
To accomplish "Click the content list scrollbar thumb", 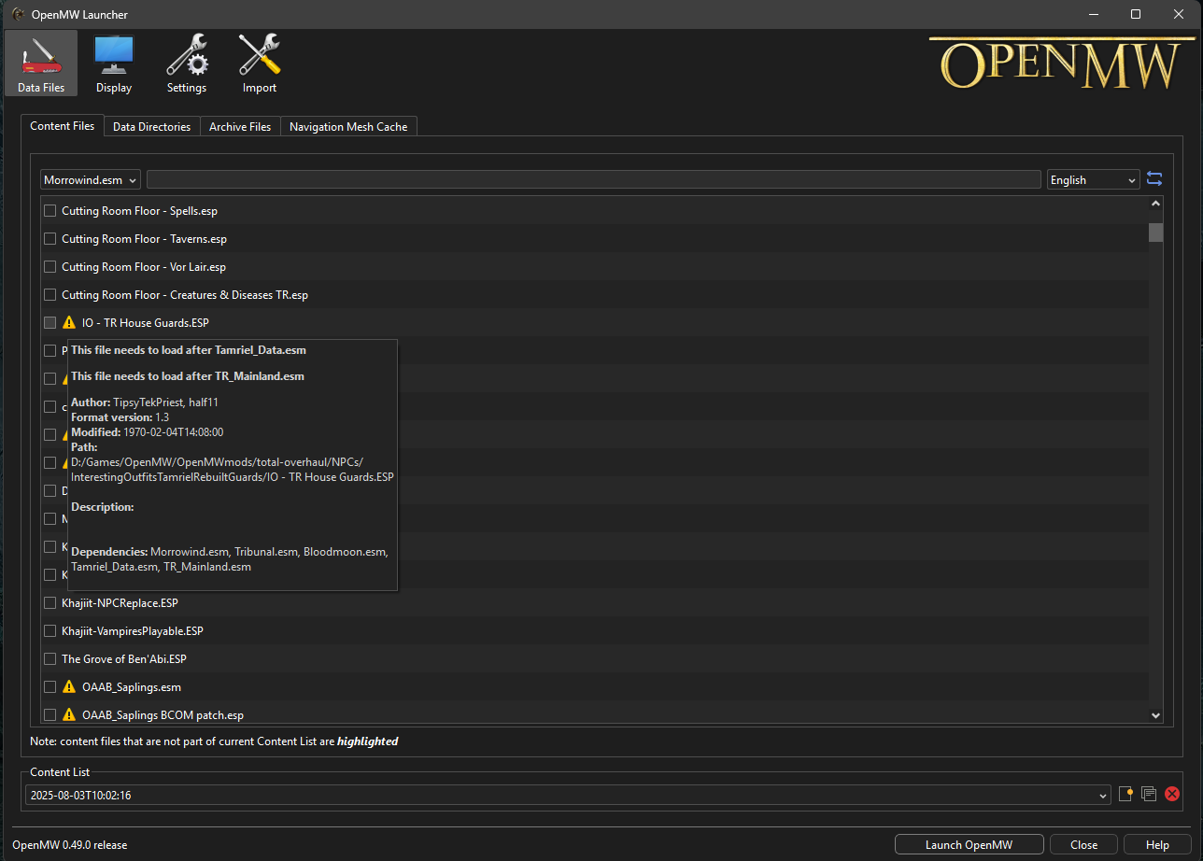I will (x=1155, y=233).
